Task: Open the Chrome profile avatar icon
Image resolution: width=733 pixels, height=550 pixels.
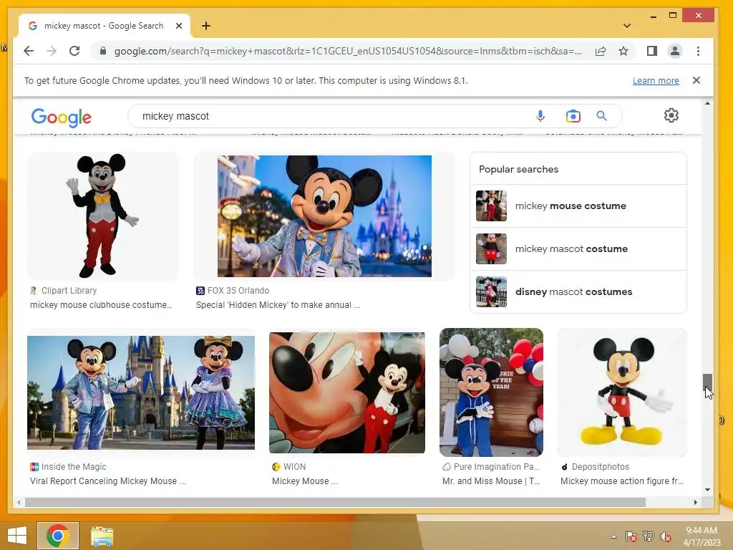Action: 674,51
